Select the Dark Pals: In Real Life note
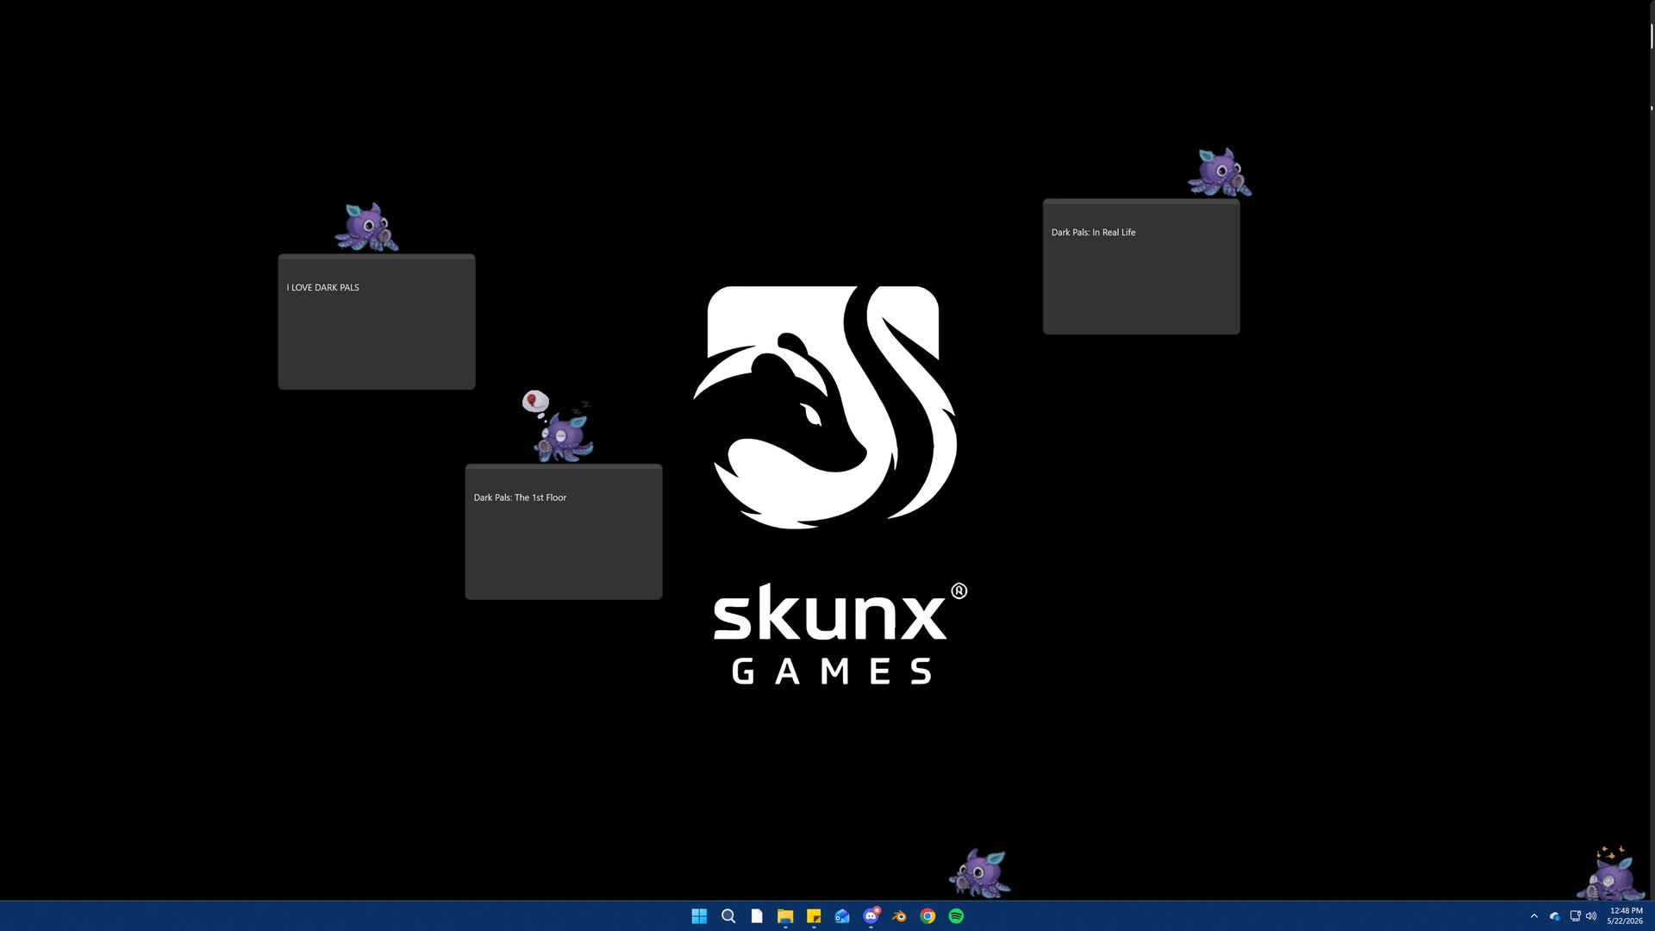 tap(1141, 266)
